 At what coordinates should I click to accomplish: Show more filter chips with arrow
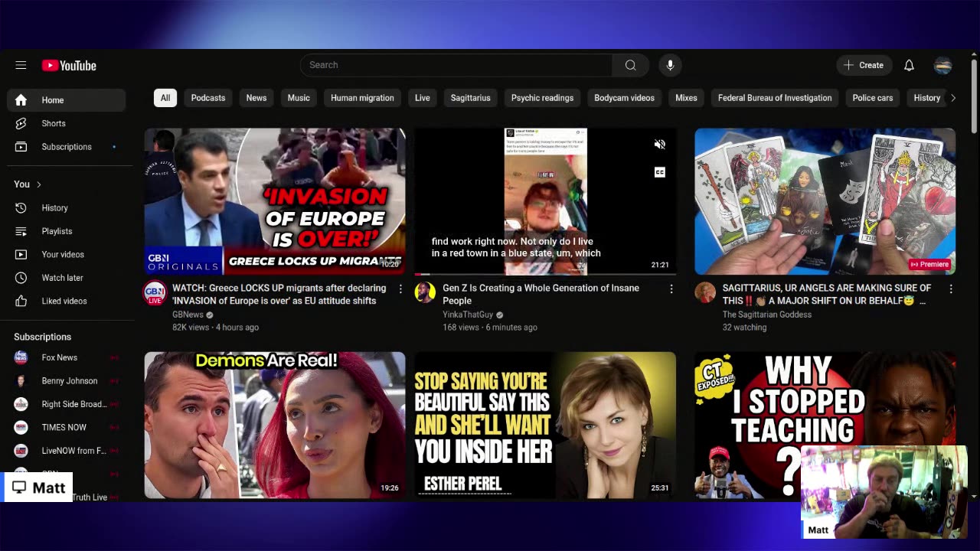(952, 98)
